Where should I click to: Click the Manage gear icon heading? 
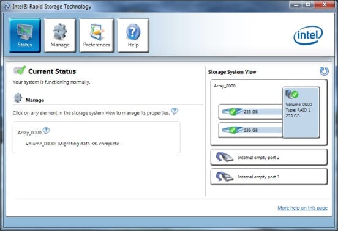coord(18,98)
